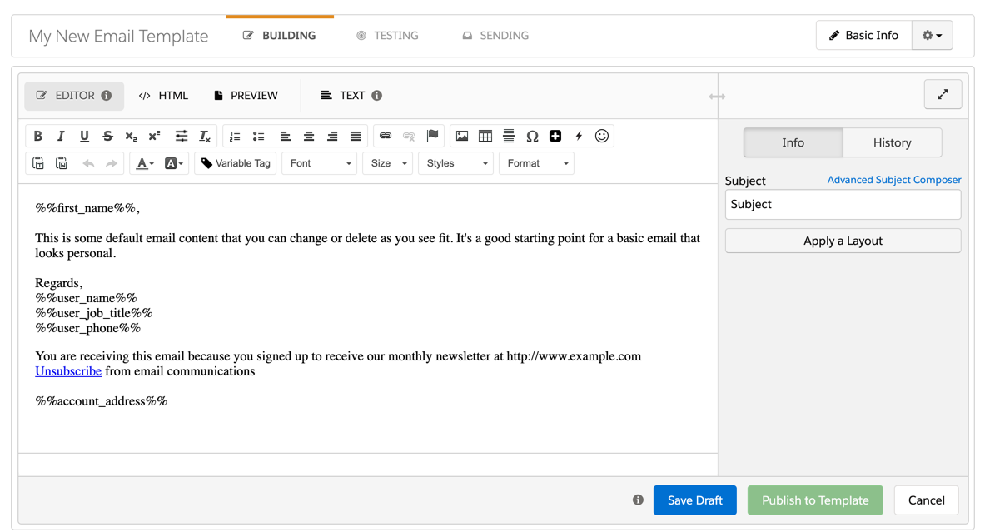Expand the Size dropdown
This screenshot has width=985, height=532.
click(388, 163)
